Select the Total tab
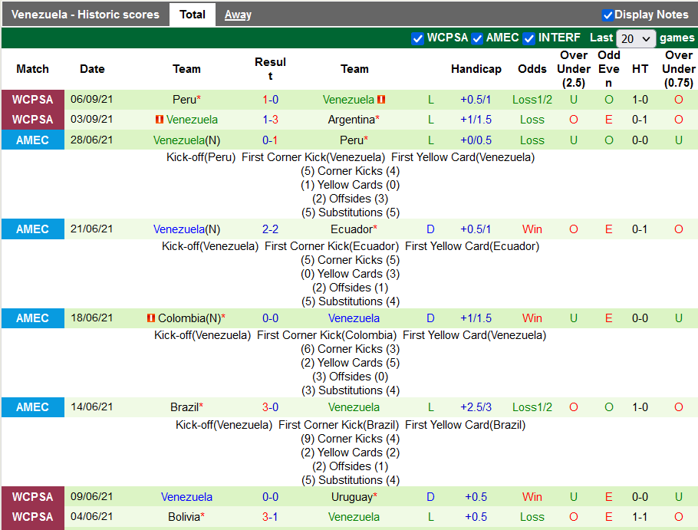The width and height of the screenshot is (698, 530). 193,15
